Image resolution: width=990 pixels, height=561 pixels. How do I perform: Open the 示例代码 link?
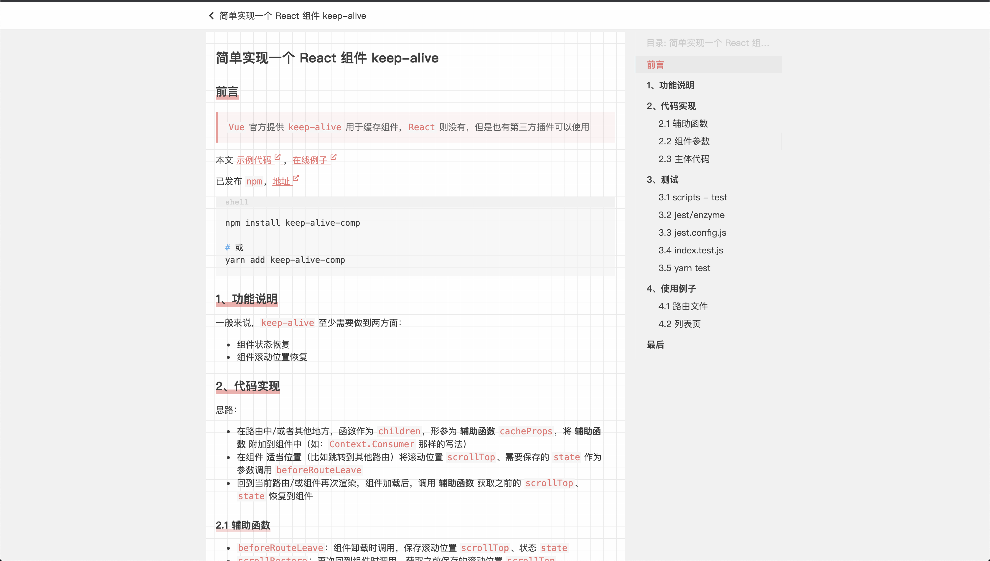click(x=254, y=160)
